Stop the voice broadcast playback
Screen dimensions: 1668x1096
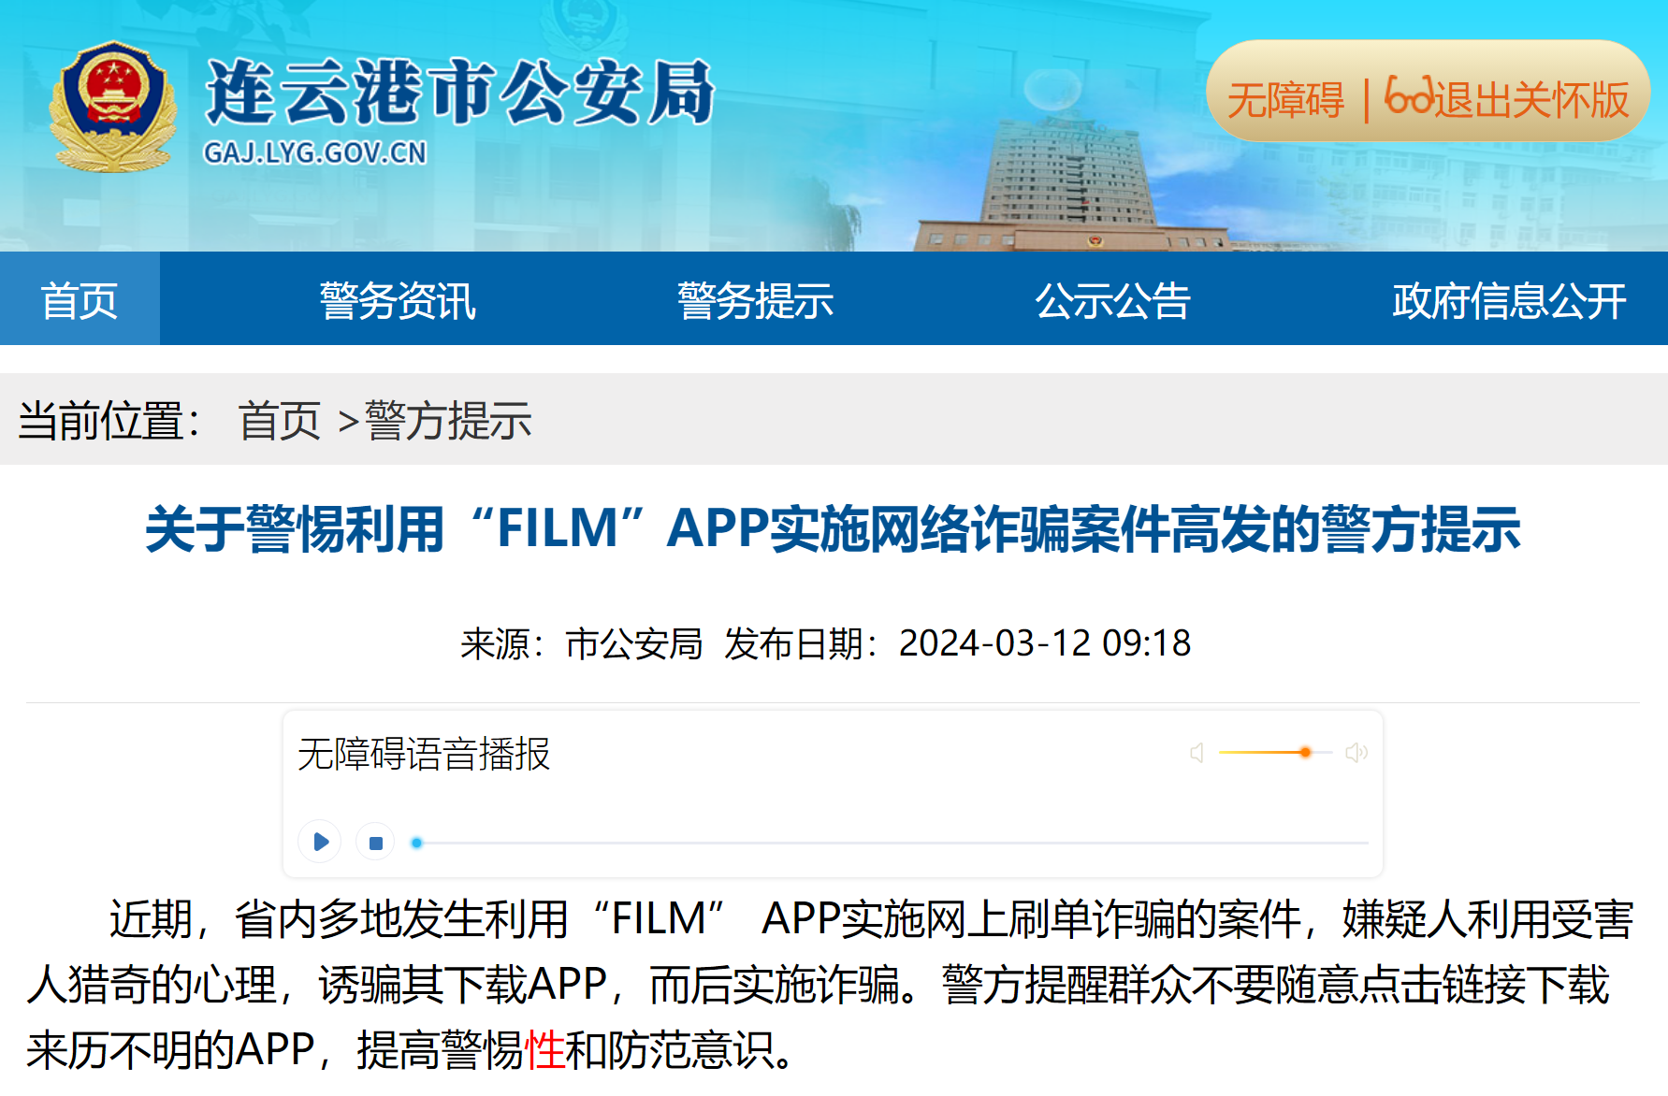point(375,843)
